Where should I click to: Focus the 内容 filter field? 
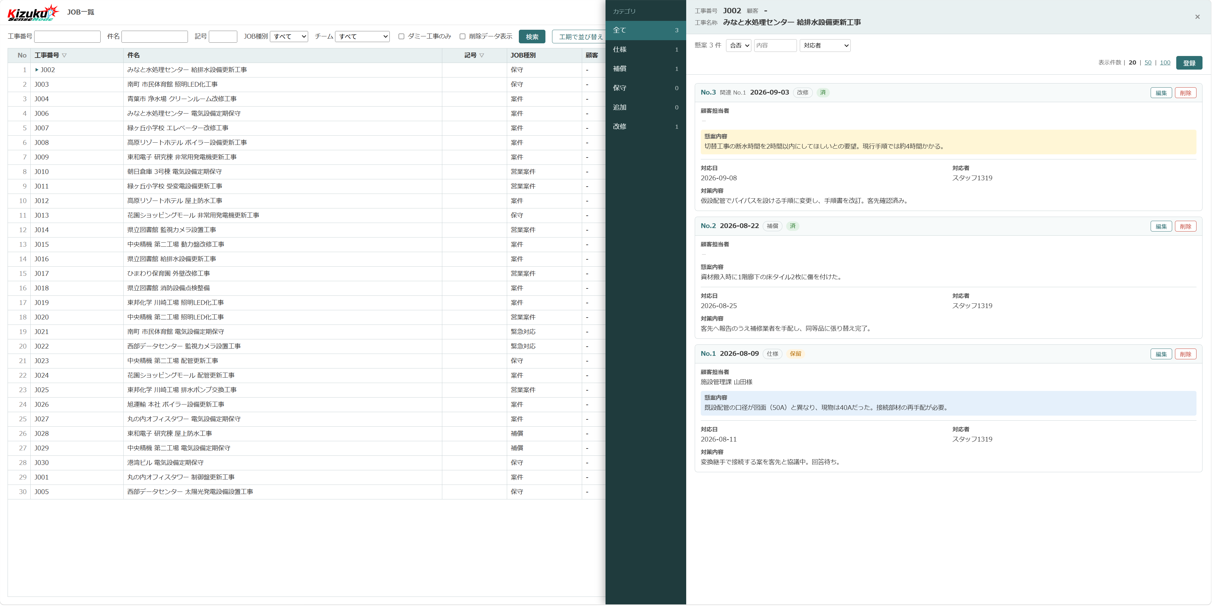point(775,46)
